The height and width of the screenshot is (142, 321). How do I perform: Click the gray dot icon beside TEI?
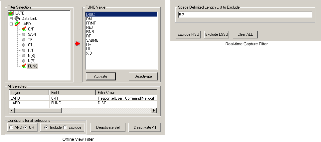click(x=24, y=39)
